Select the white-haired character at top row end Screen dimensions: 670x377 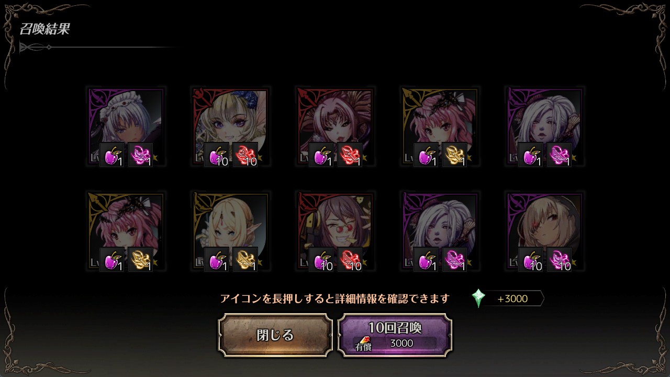[544, 127]
